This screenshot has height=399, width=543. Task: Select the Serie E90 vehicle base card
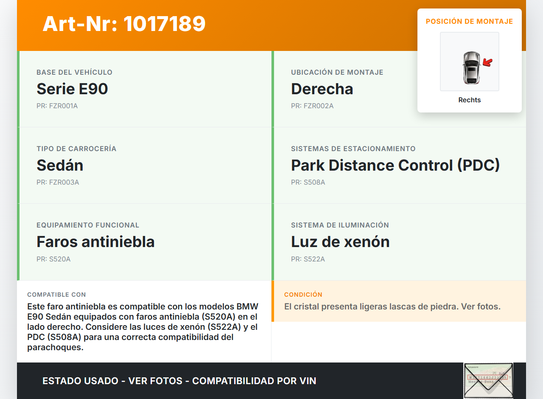pos(144,89)
